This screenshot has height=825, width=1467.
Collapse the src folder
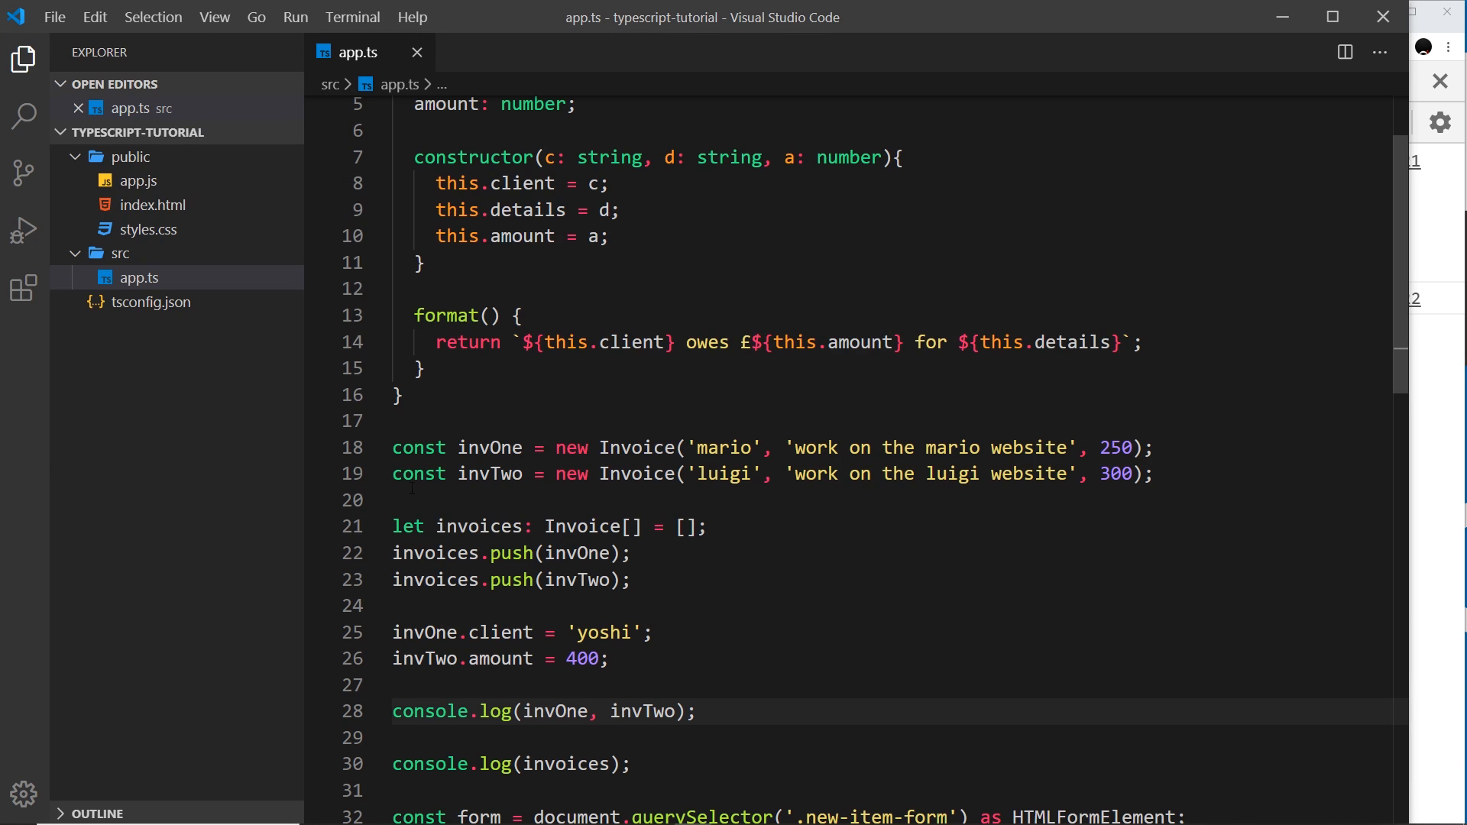pos(75,253)
